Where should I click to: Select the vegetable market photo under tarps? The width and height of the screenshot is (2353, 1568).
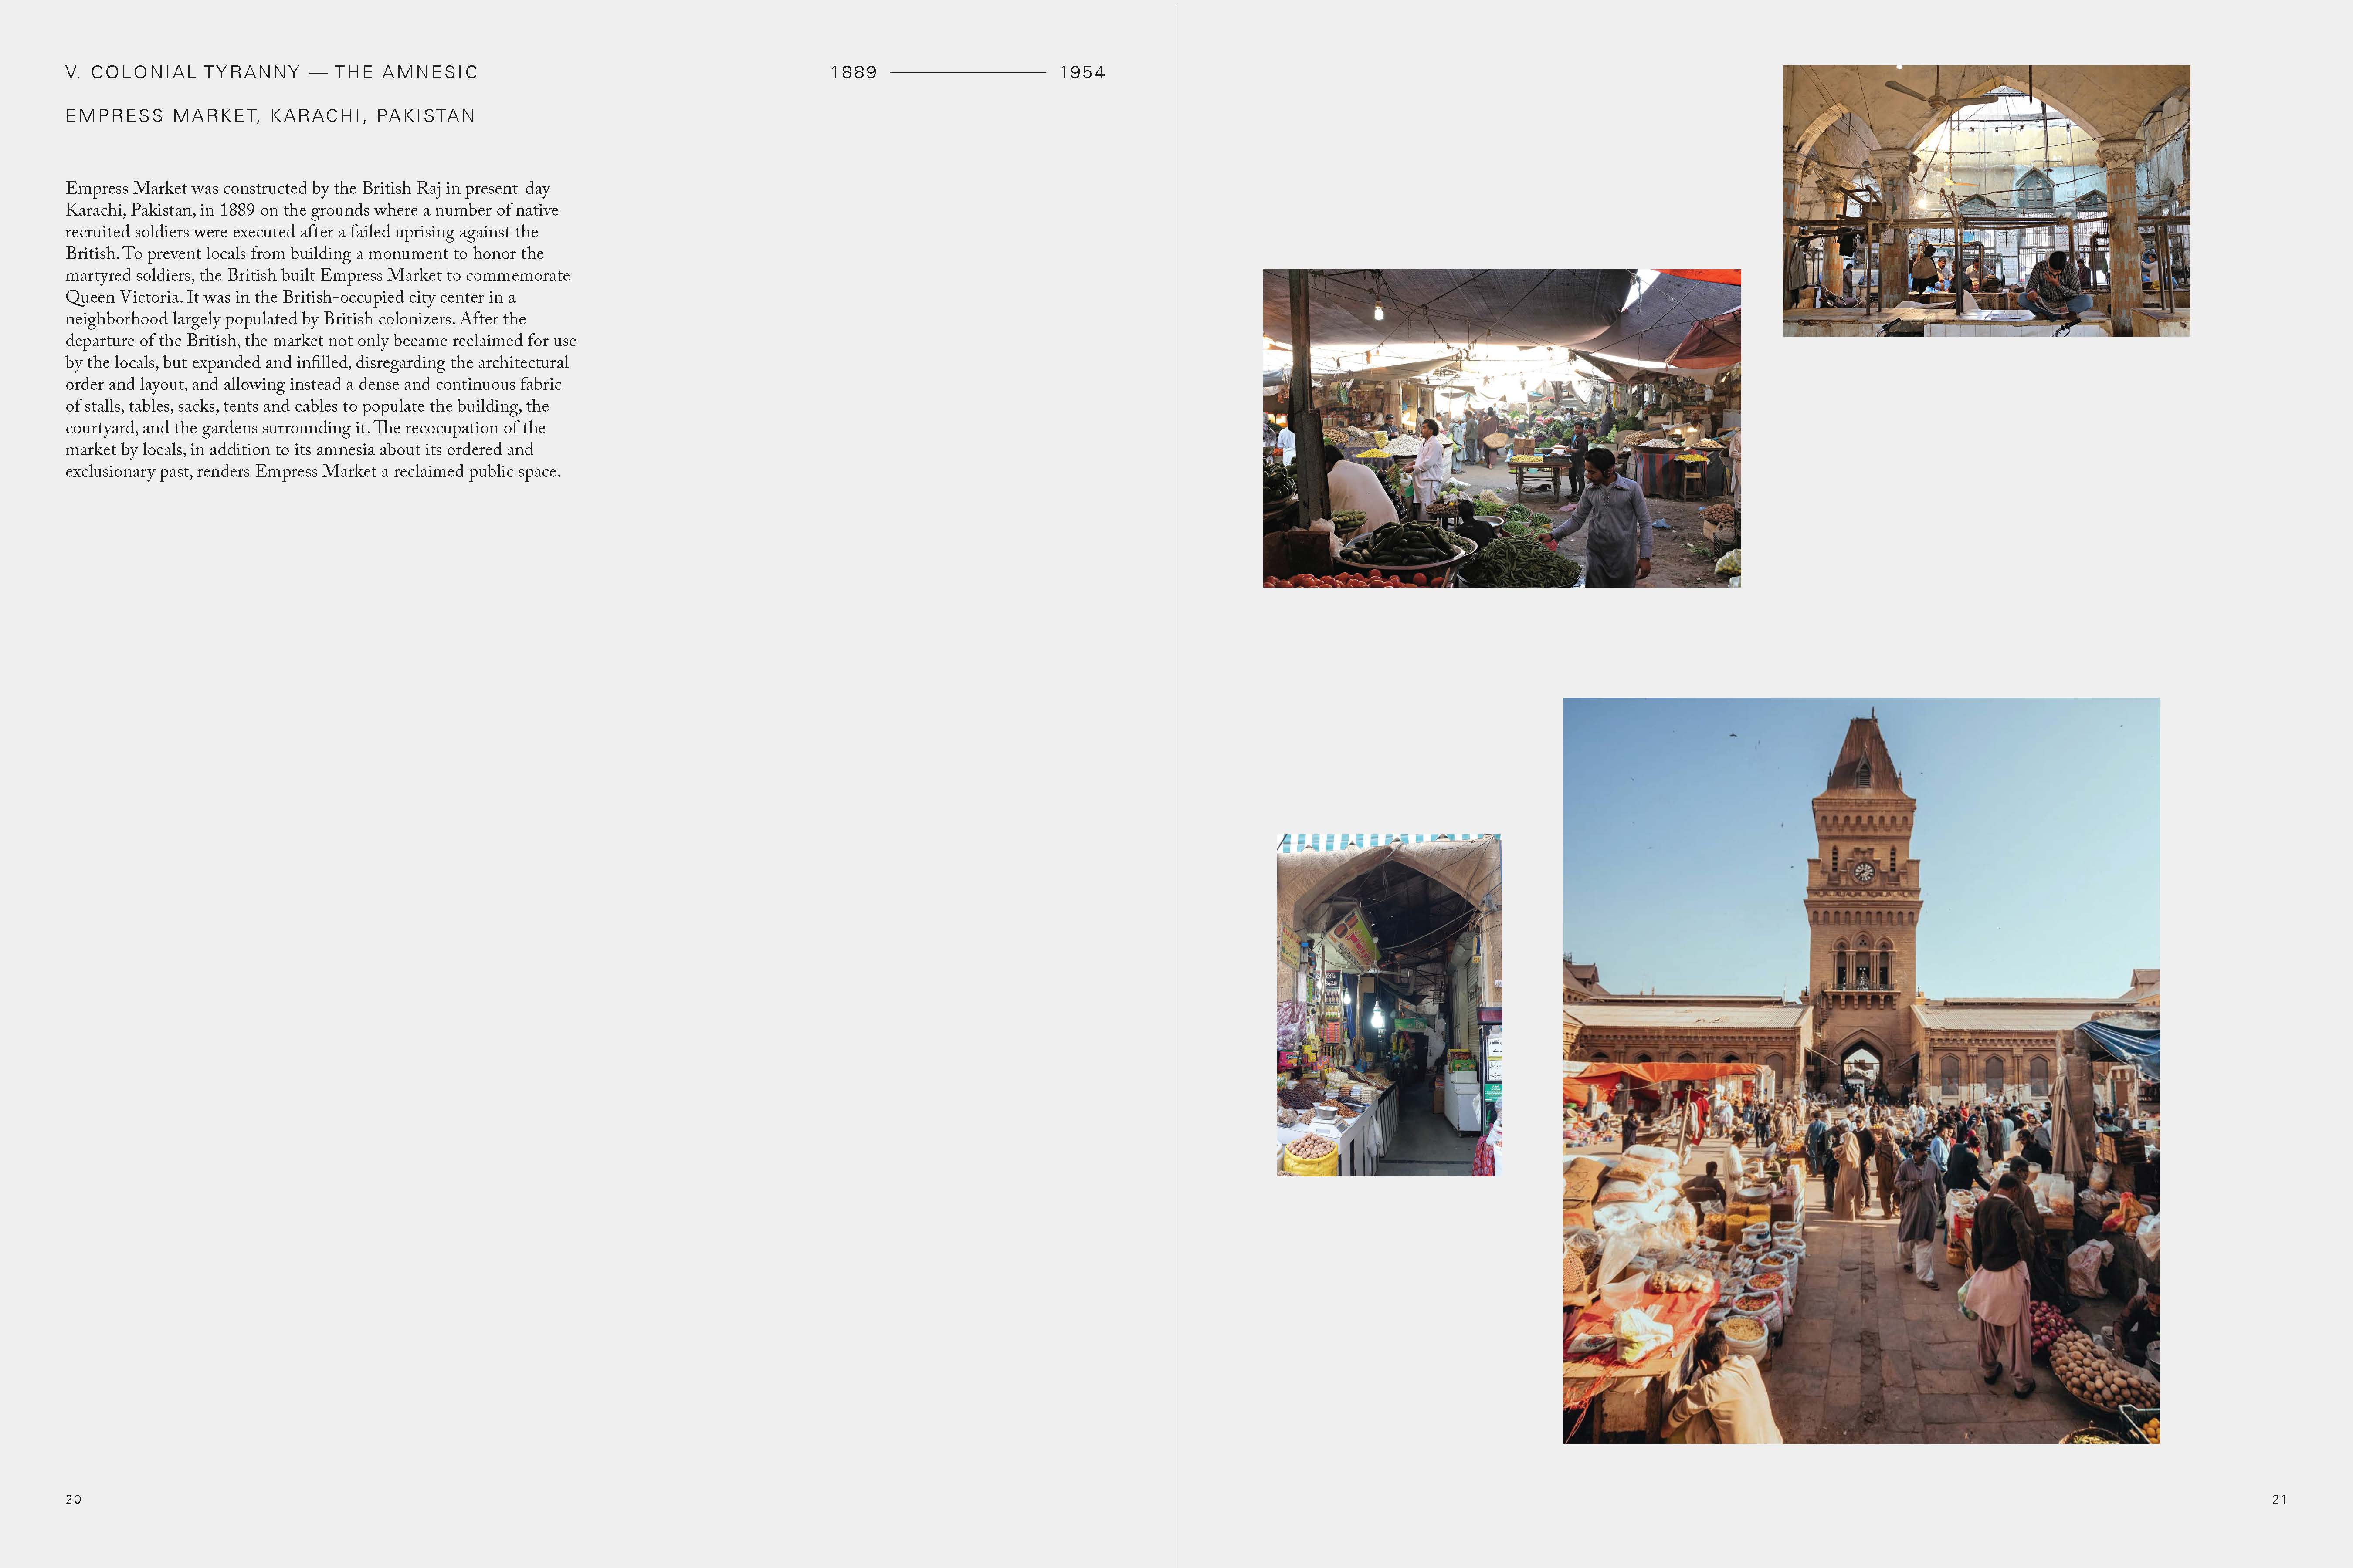(x=1501, y=428)
